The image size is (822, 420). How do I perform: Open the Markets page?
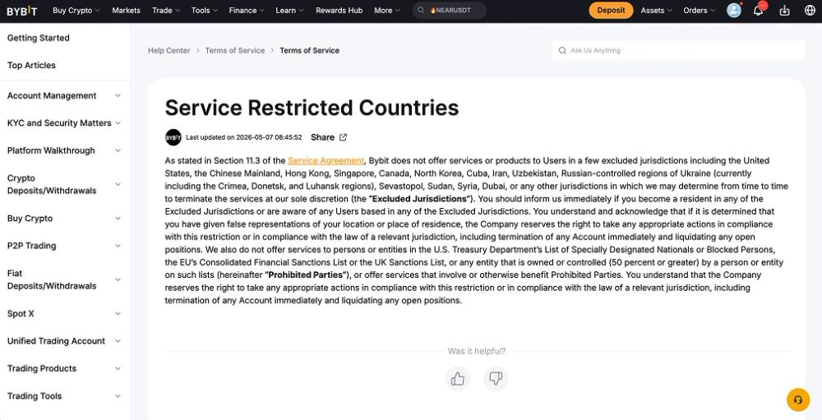tap(126, 11)
